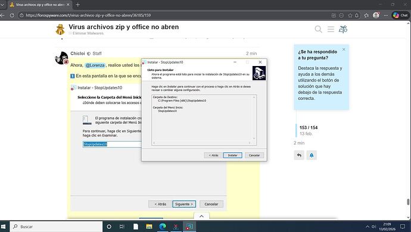
Task: Click the Chicloi username link
Action: point(77,54)
